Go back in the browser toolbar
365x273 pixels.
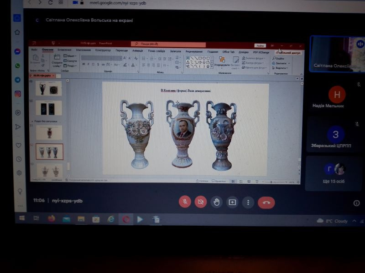30,2
